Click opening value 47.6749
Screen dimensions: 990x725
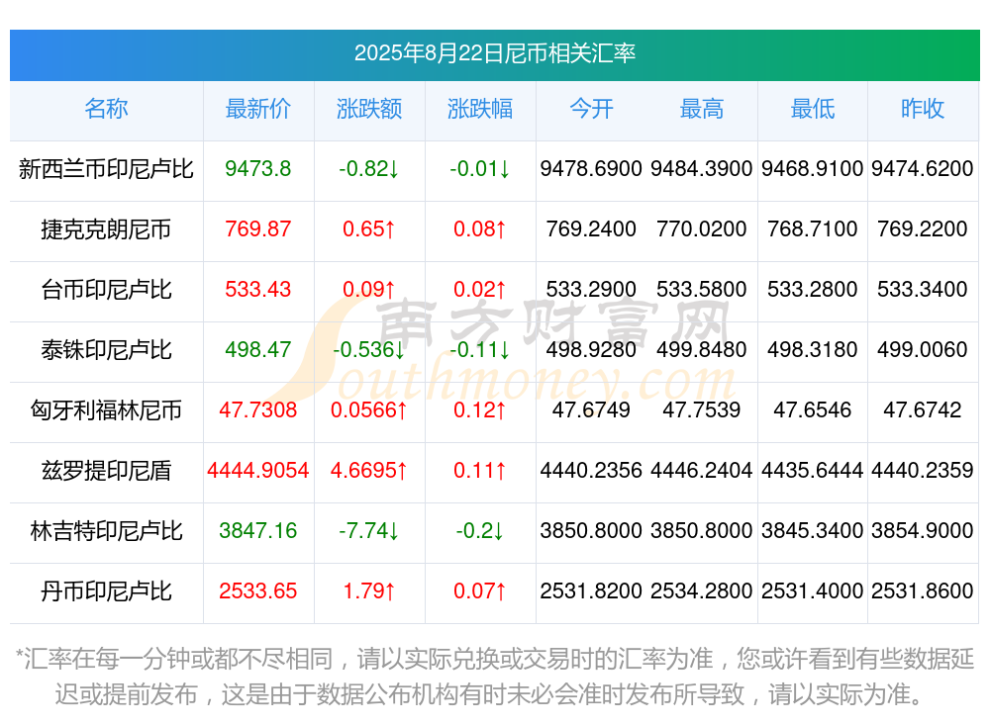(x=591, y=409)
